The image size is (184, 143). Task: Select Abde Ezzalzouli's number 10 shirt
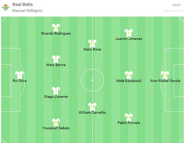tap(129, 75)
